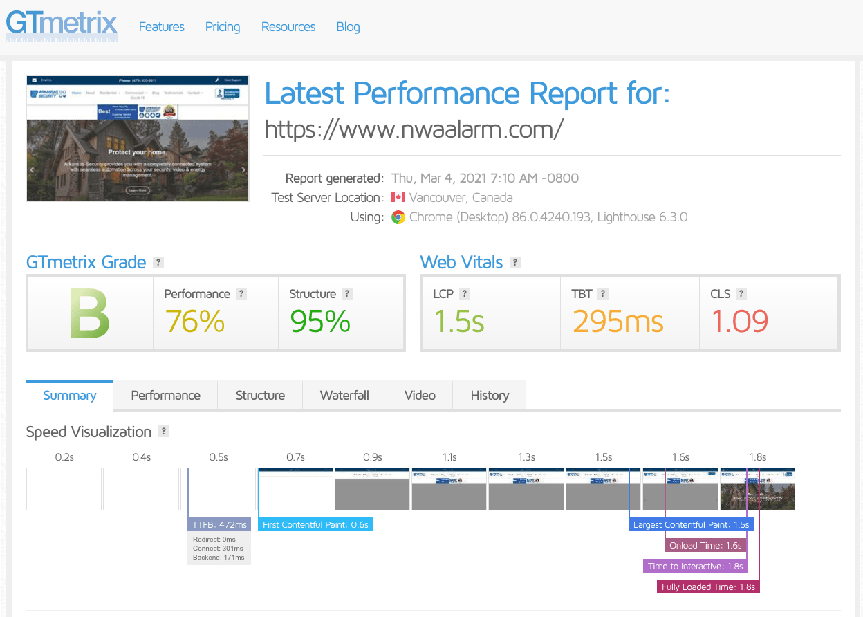
Task: Click help icon next to Web Vitals
Action: point(515,262)
